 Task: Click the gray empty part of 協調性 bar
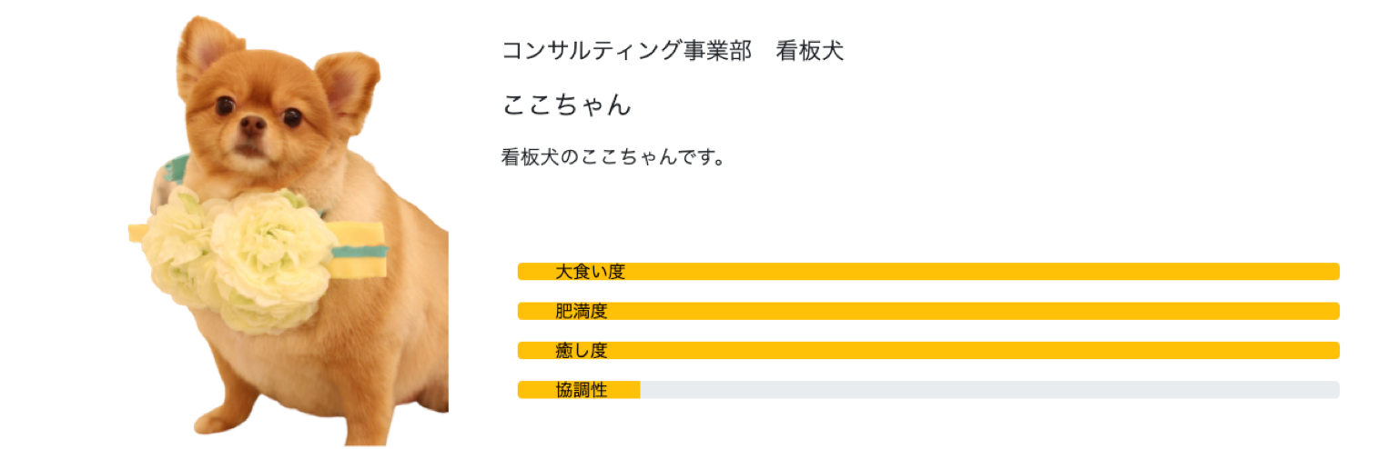pos(990,390)
